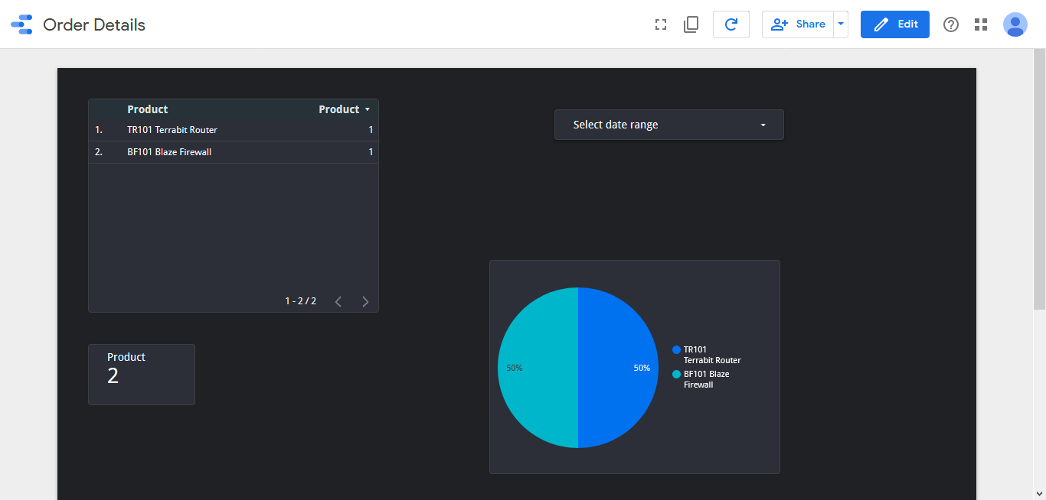Open the help menu icon
Image resolution: width=1046 pixels, height=500 pixels.
(x=951, y=24)
